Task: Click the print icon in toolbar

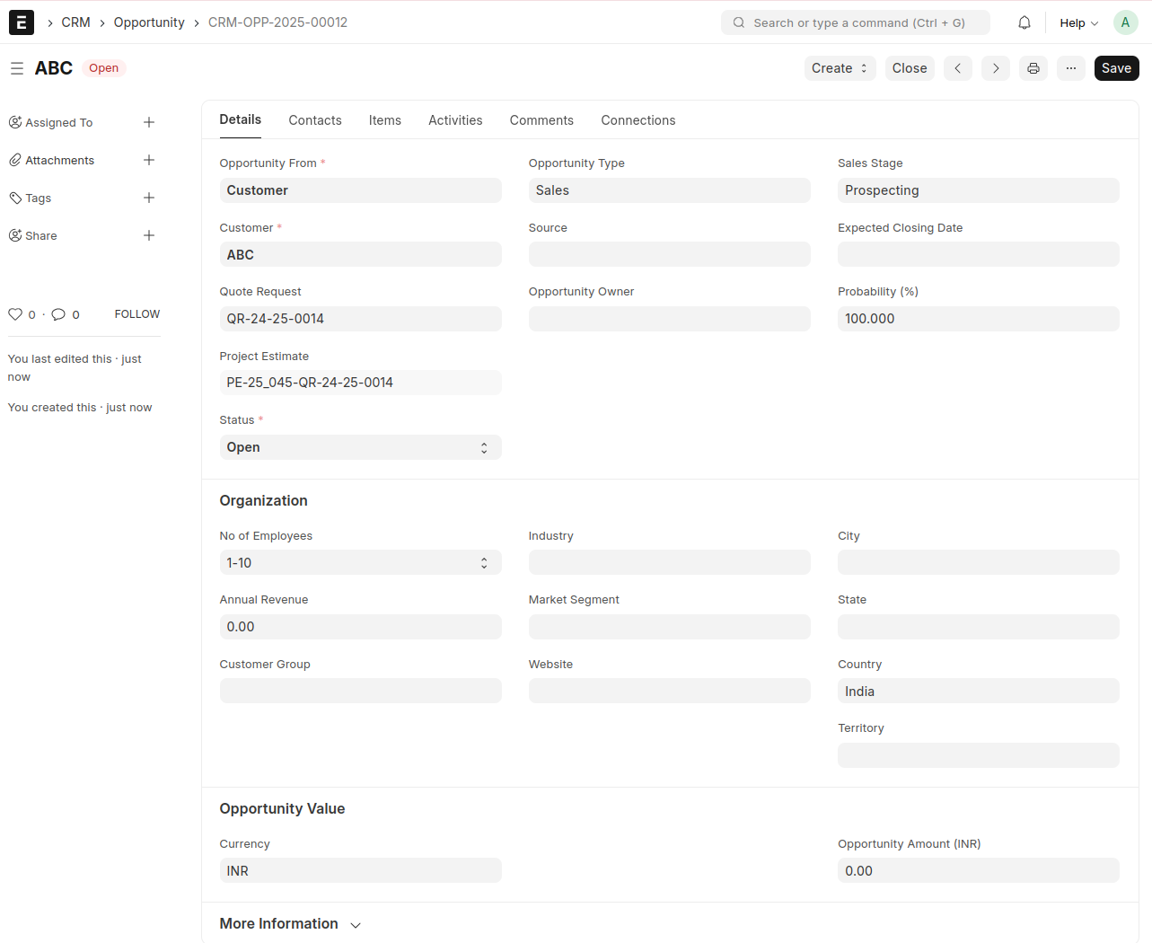Action: [1033, 68]
